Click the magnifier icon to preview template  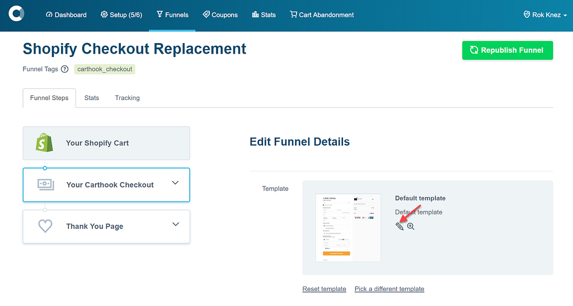coord(411,227)
